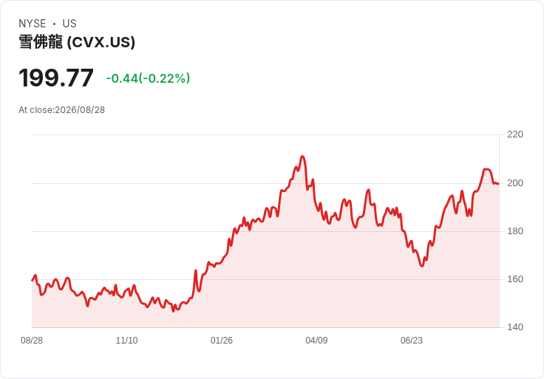Click the chart's lowest trough near 147
544x379 pixels.
point(174,311)
